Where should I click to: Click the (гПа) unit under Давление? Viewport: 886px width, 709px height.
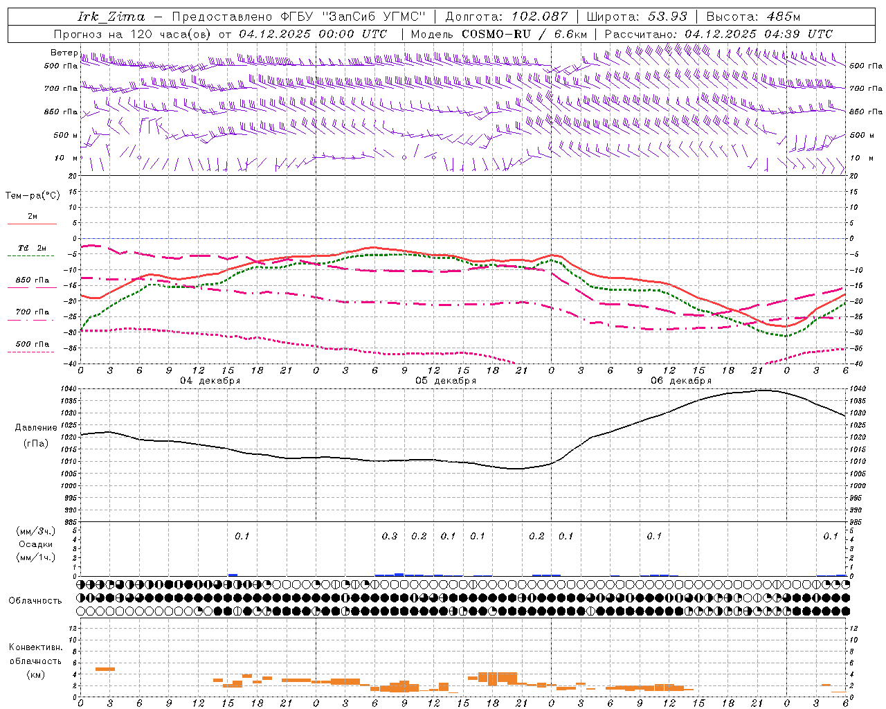(x=36, y=443)
